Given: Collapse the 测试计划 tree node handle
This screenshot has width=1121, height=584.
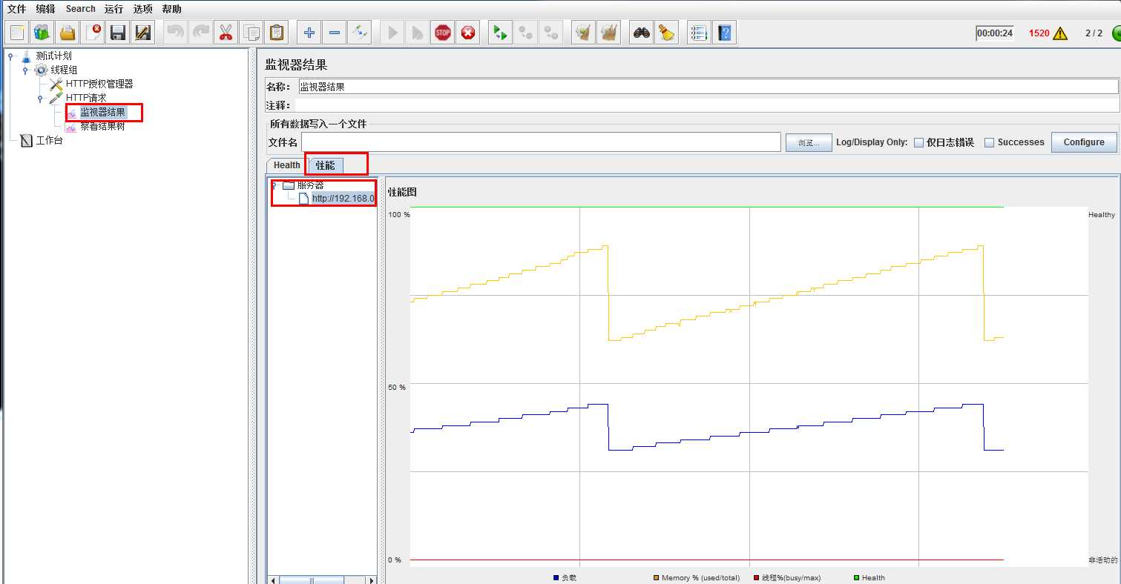Looking at the screenshot, I should click(x=11, y=56).
